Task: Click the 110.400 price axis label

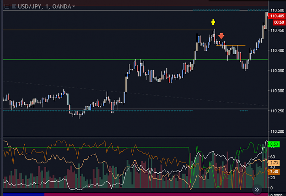Action: click(x=277, y=50)
